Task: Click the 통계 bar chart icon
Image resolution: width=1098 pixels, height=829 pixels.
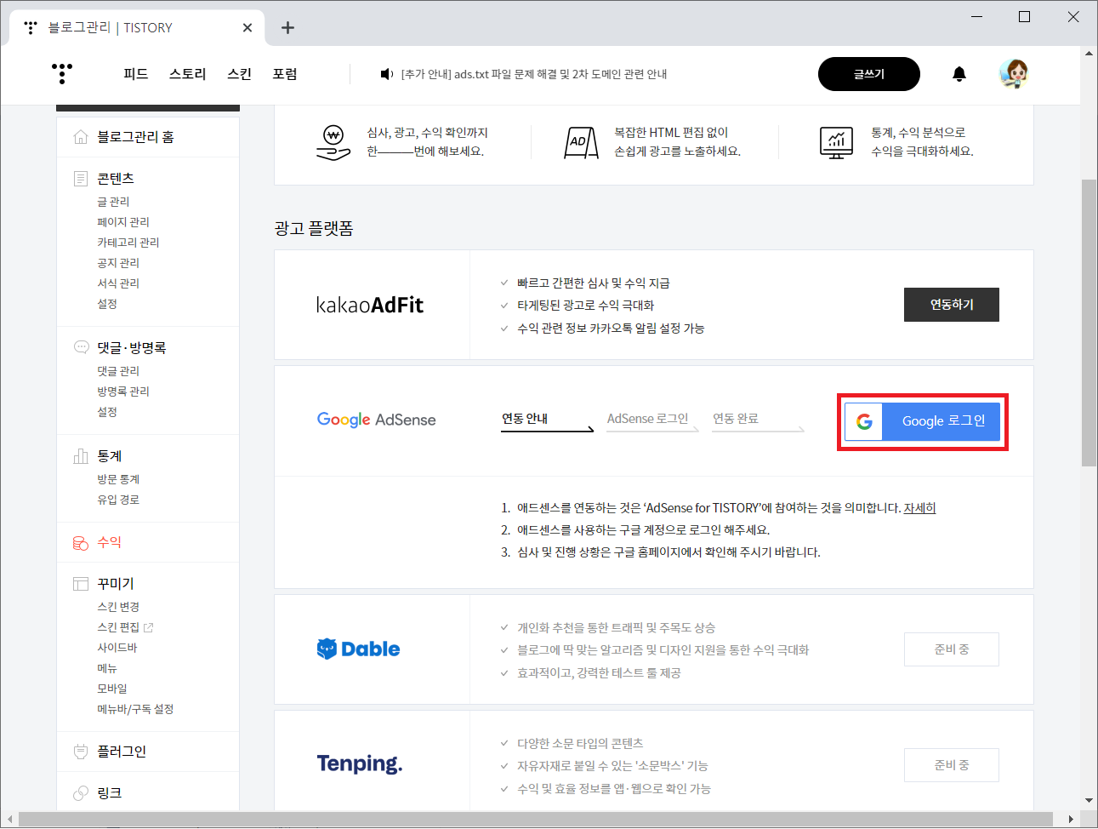Action: pyautogui.click(x=81, y=456)
